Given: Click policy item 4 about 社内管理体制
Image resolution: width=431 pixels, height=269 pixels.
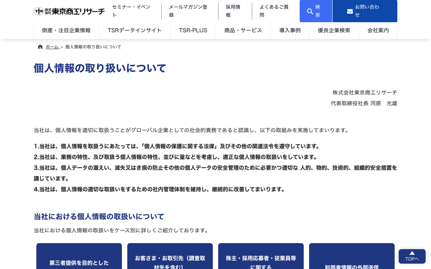Looking at the screenshot, I should tap(160, 189).
